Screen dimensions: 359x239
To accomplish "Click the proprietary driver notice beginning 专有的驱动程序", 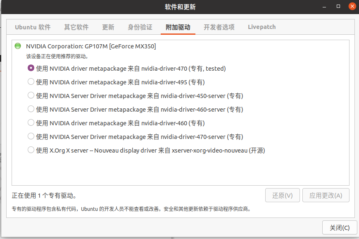I will [x=131, y=209].
